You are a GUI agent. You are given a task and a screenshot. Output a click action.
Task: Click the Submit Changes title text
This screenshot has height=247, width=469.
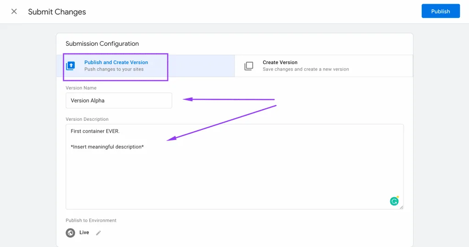tap(57, 11)
